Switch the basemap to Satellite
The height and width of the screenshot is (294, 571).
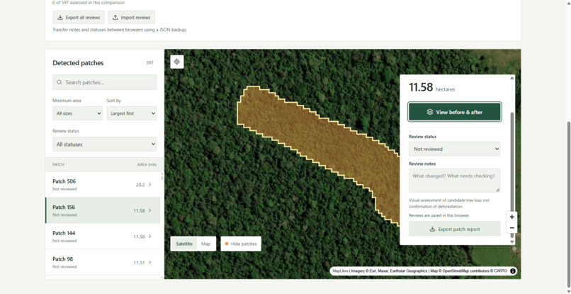(184, 244)
